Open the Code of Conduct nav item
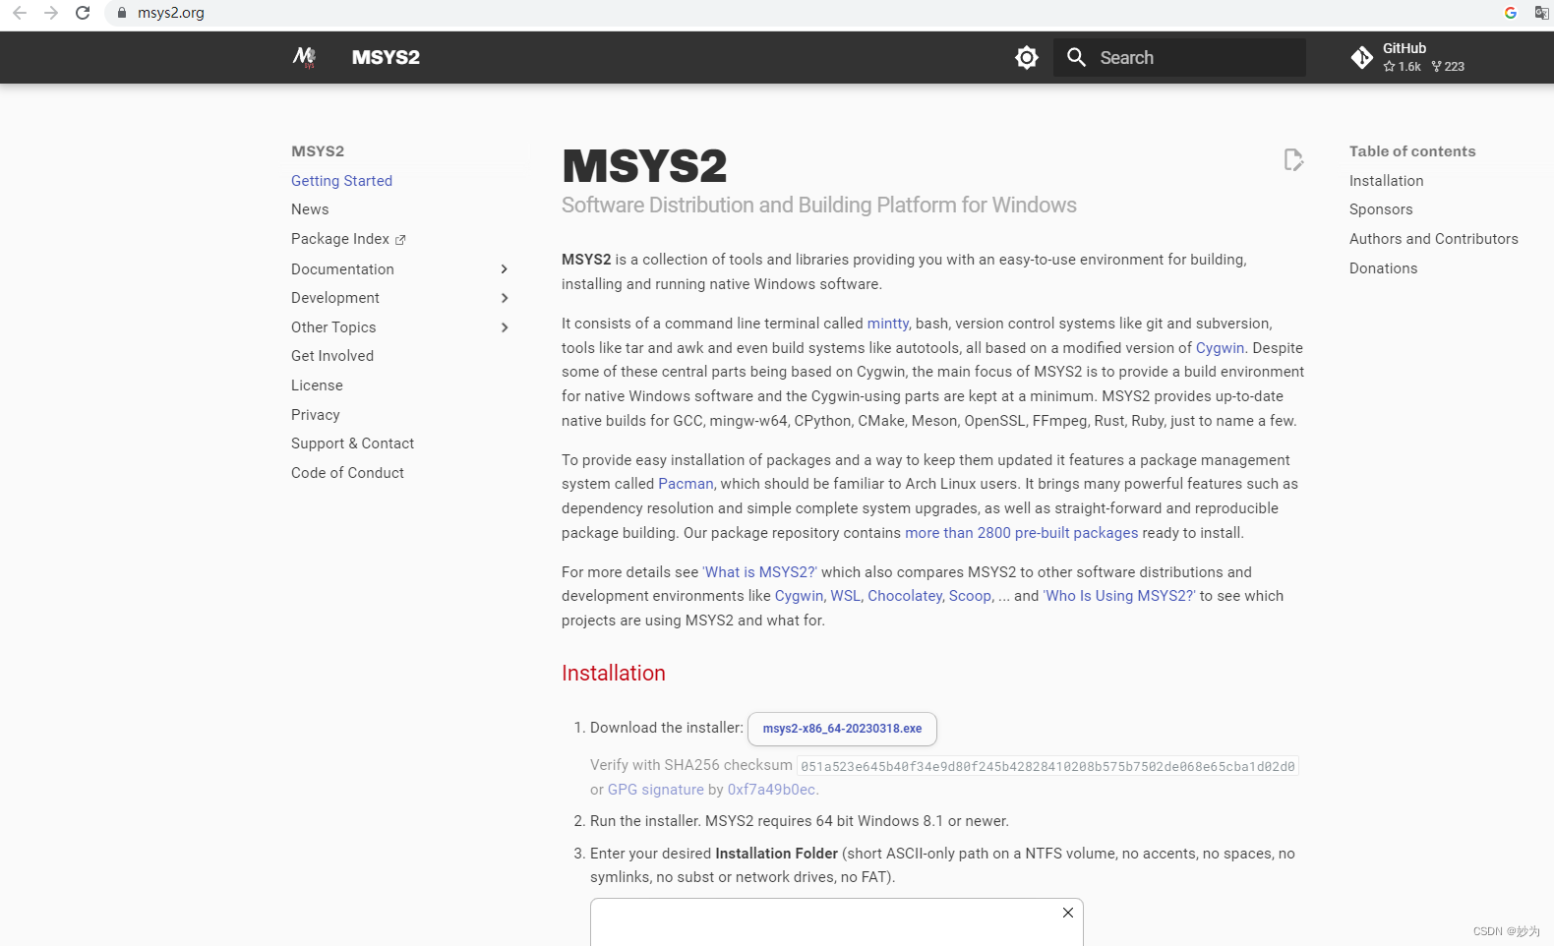 [x=347, y=473]
